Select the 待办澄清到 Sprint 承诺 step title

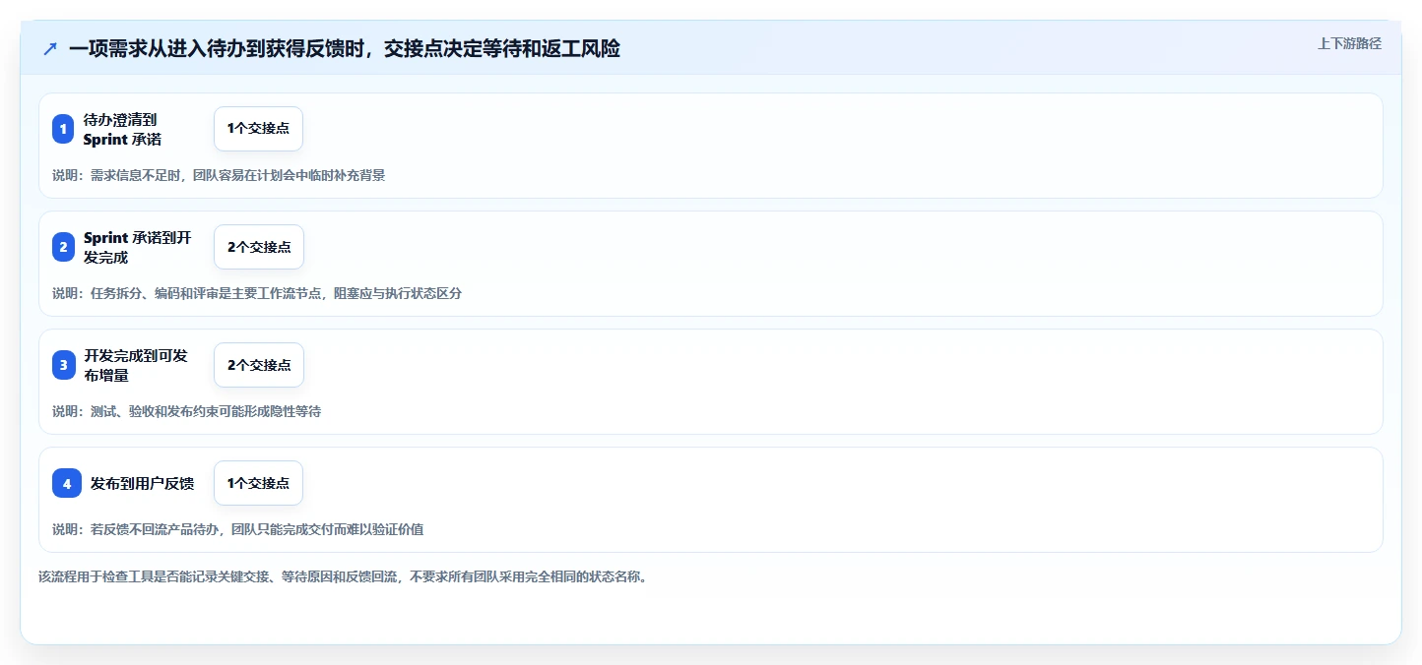123,129
